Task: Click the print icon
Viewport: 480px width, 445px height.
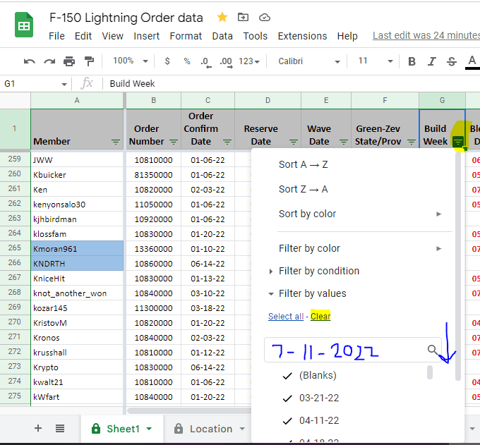Action: [69, 61]
